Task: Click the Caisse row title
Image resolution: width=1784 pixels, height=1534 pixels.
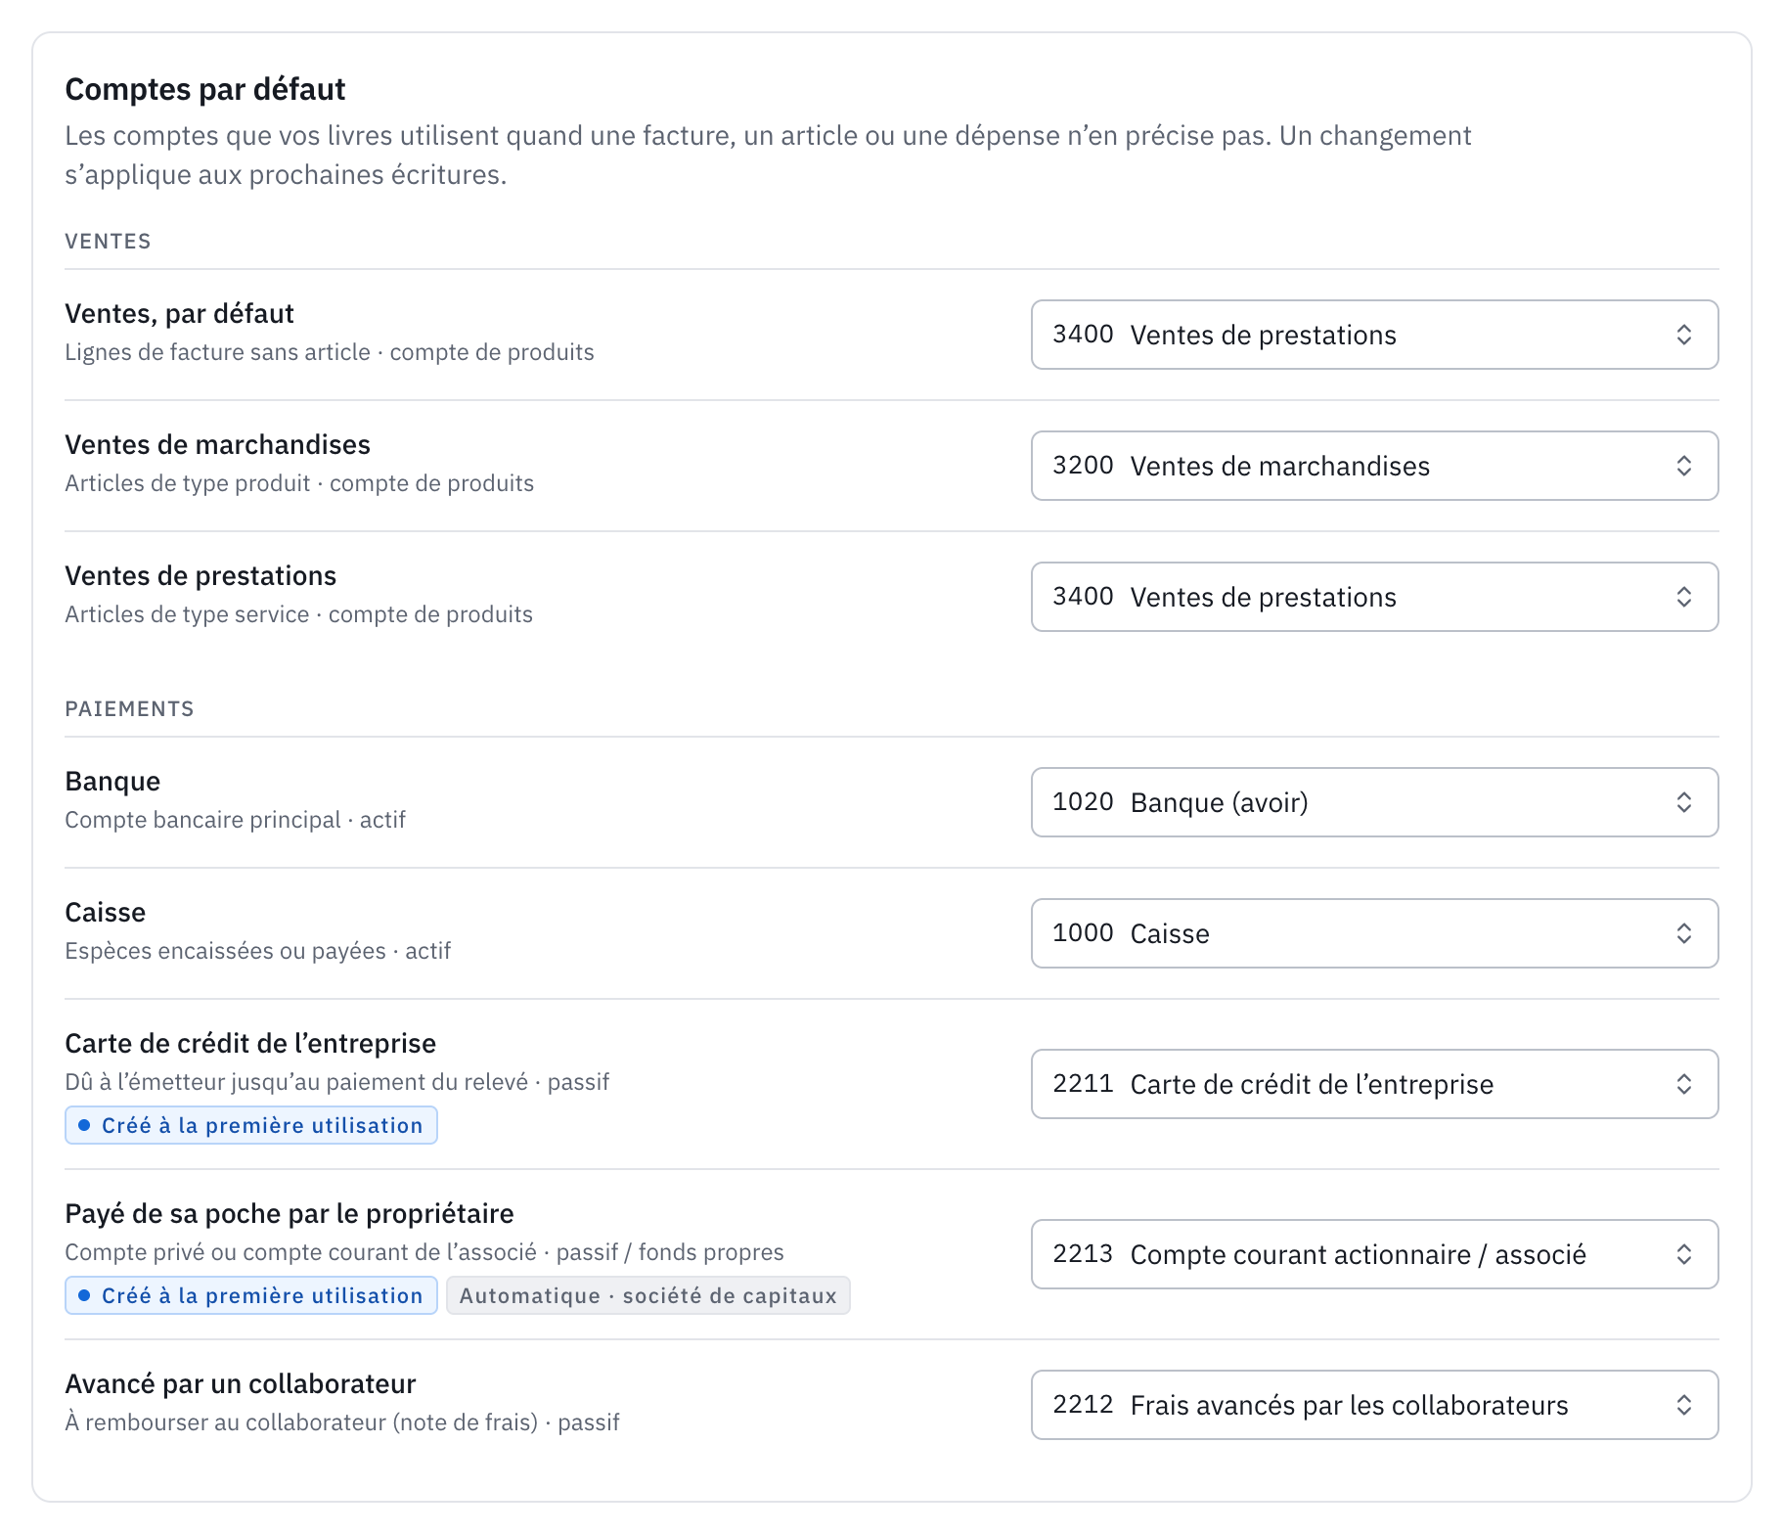Action: click(x=106, y=912)
